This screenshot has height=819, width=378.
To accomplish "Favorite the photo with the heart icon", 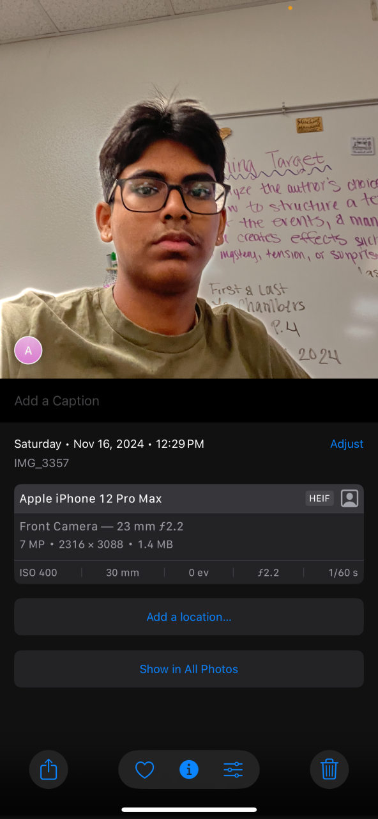I will coord(145,769).
